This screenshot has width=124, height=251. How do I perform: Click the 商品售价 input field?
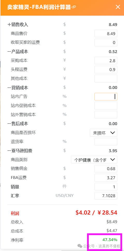click(x=106, y=34)
